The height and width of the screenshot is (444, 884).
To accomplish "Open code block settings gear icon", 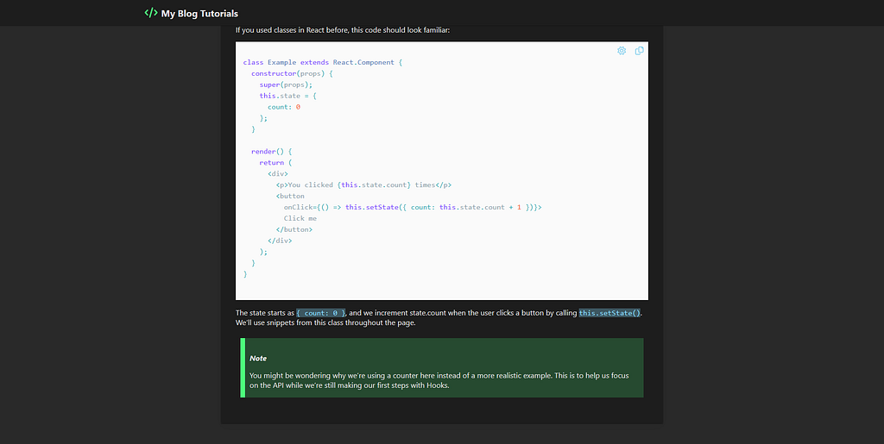I will (x=622, y=51).
